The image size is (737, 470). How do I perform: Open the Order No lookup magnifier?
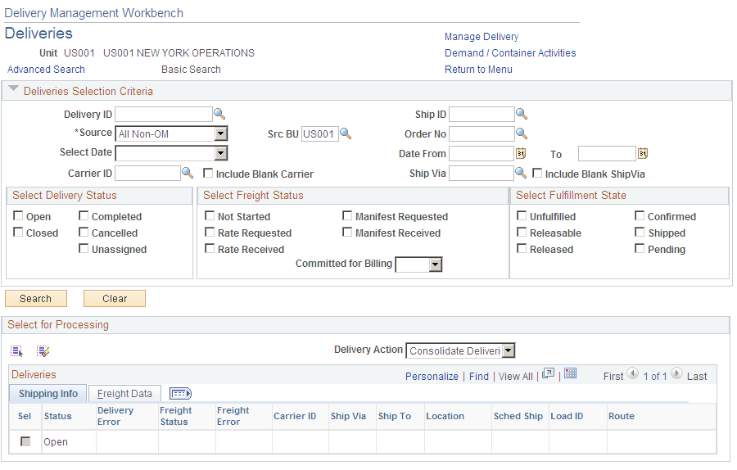pyautogui.click(x=522, y=133)
